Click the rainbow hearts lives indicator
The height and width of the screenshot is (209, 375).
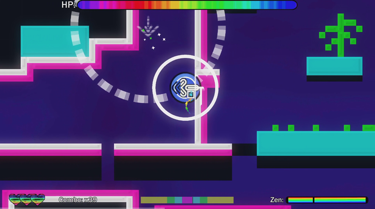pyautogui.click(x=27, y=200)
